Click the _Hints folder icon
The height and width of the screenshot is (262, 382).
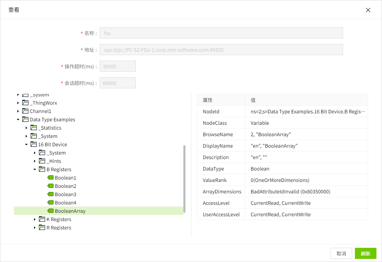pos(42,161)
